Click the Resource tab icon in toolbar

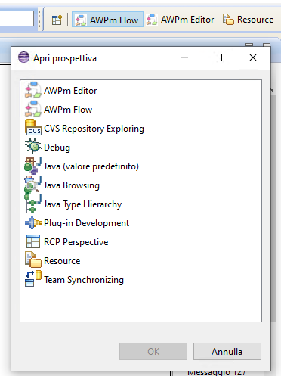click(x=228, y=20)
